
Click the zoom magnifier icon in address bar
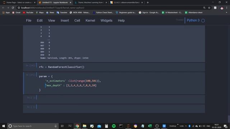(x=204, y=8)
